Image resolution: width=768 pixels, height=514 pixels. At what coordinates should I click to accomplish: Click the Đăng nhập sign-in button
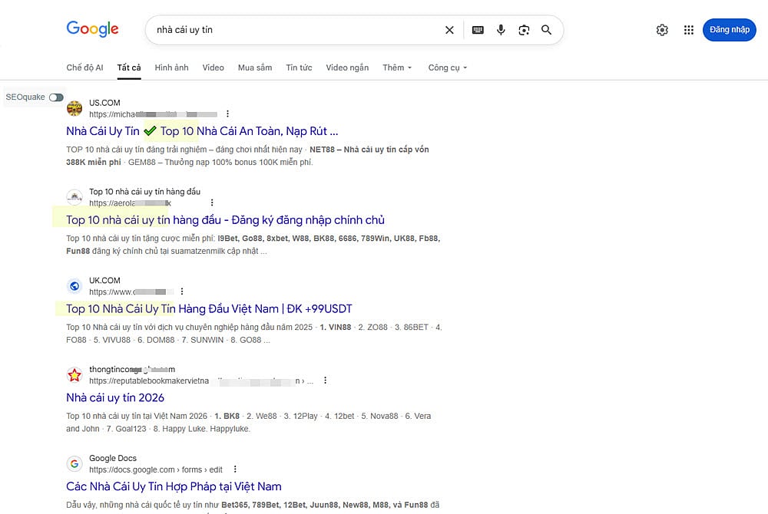tap(730, 30)
